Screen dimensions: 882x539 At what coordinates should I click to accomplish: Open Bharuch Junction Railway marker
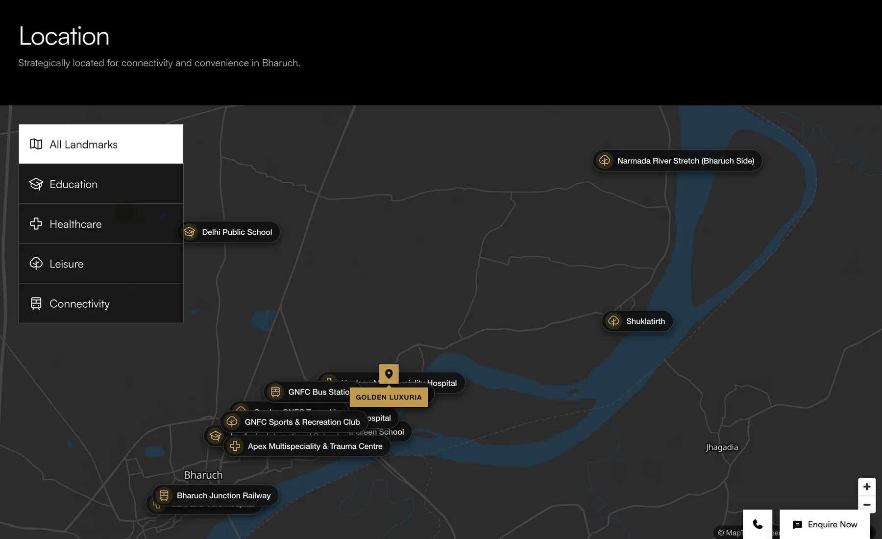point(215,495)
